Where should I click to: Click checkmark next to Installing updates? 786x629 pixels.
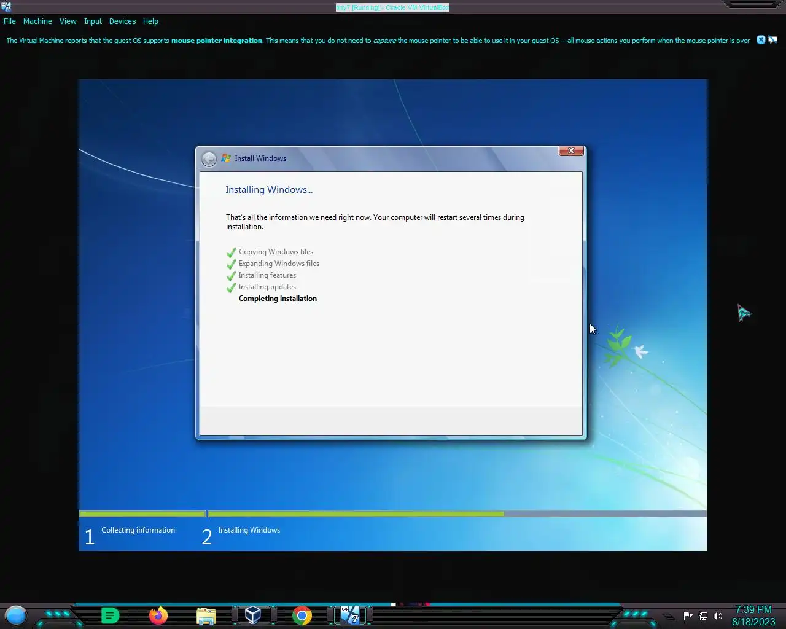tap(232, 287)
